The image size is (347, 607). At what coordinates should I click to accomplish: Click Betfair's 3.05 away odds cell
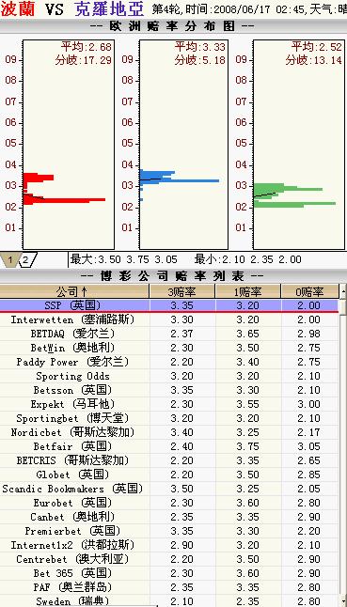click(x=309, y=446)
